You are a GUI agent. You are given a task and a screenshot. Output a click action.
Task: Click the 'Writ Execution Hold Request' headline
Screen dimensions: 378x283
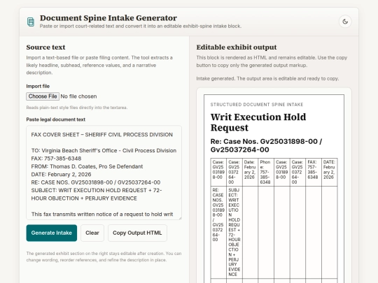[258, 122]
